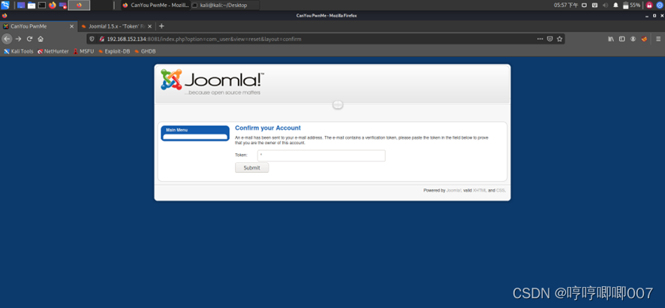
Task: Switch to kali@kali Desktop terminal window
Action: click(x=224, y=5)
